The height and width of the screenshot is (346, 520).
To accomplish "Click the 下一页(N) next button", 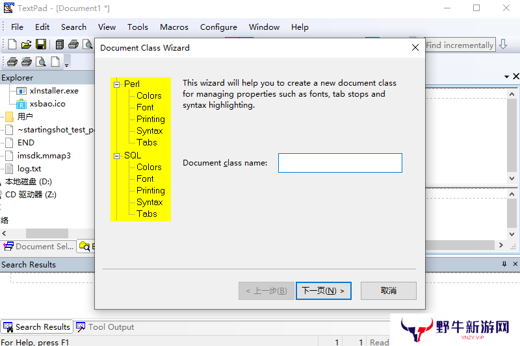I will (x=323, y=291).
